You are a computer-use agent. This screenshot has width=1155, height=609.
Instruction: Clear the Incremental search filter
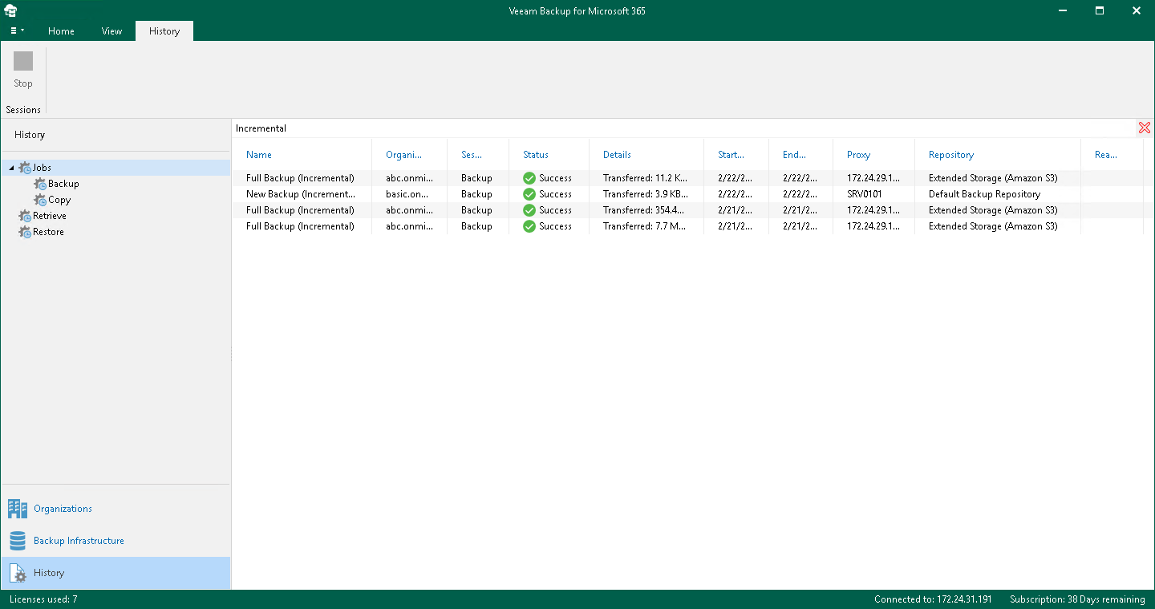pyautogui.click(x=1145, y=128)
